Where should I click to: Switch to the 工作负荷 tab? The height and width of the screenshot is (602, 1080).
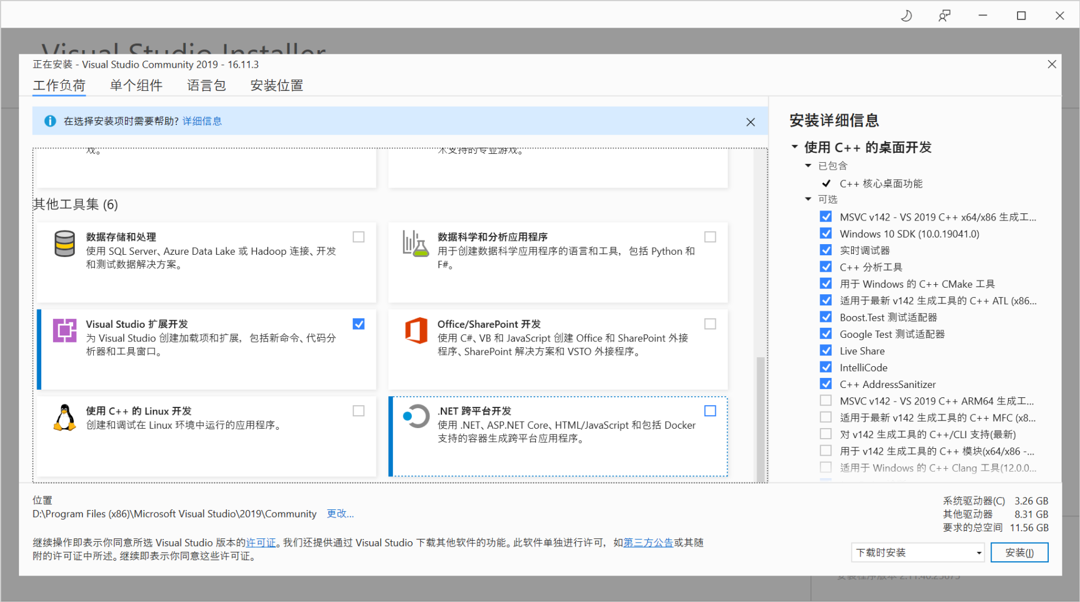pyautogui.click(x=59, y=85)
